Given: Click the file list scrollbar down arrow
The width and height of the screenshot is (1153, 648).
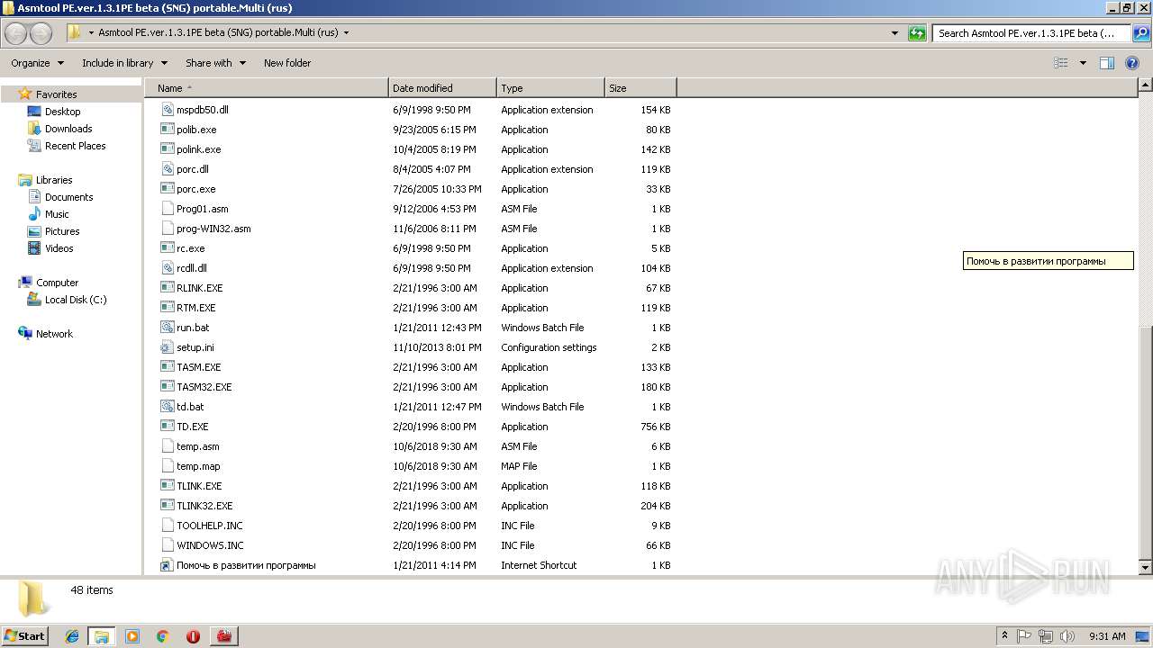Looking at the screenshot, I should pyautogui.click(x=1145, y=568).
